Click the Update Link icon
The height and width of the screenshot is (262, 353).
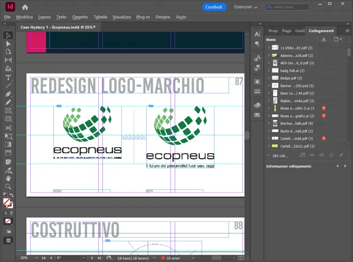pos(331,155)
